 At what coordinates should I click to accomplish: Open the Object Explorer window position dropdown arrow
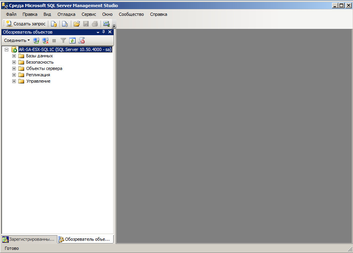click(x=98, y=32)
